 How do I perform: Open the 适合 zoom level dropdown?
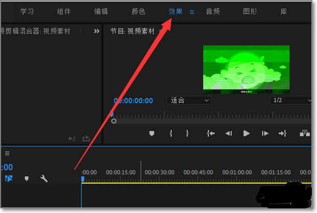point(189,100)
